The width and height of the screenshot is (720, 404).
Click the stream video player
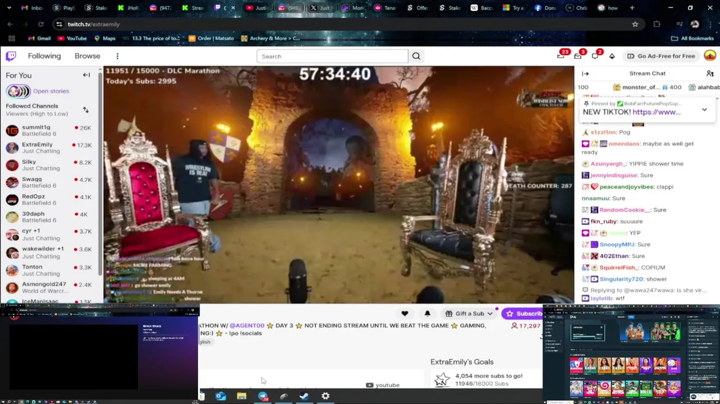click(x=338, y=185)
